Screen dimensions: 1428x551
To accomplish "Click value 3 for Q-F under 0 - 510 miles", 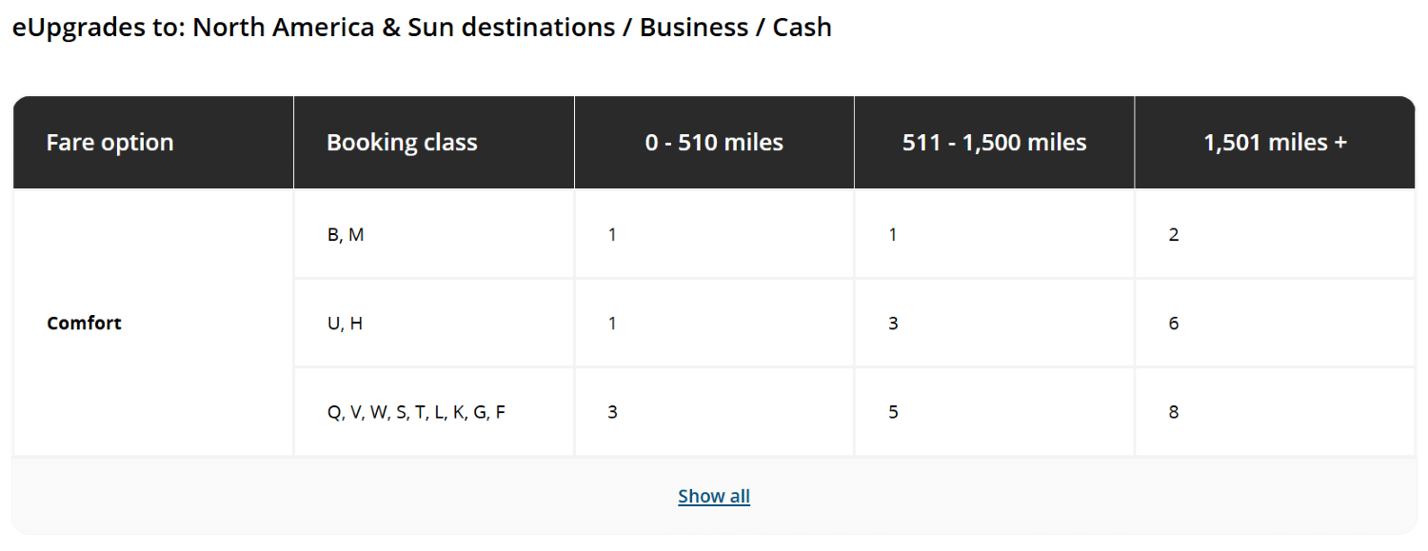I will (612, 411).
